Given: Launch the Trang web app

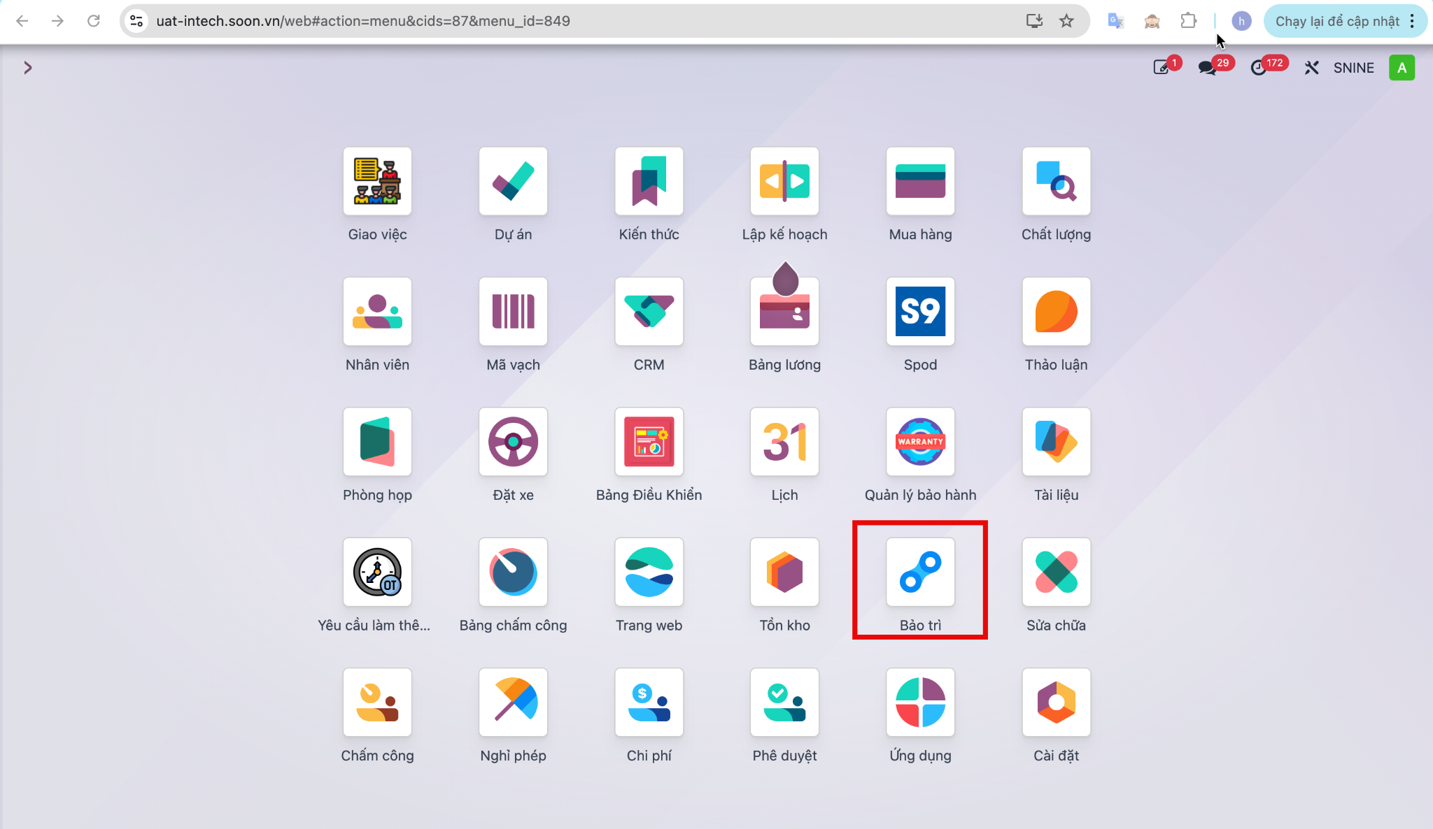Looking at the screenshot, I should pyautogui.click(x=649, y=572).
